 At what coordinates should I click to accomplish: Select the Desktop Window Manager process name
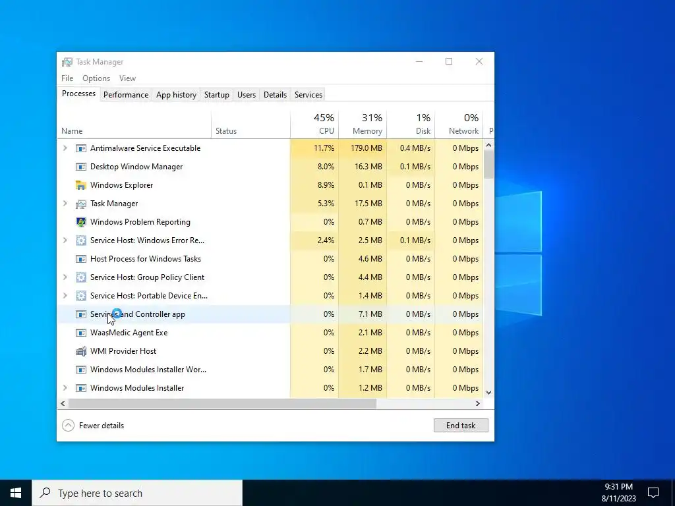[x=136, y=167]
